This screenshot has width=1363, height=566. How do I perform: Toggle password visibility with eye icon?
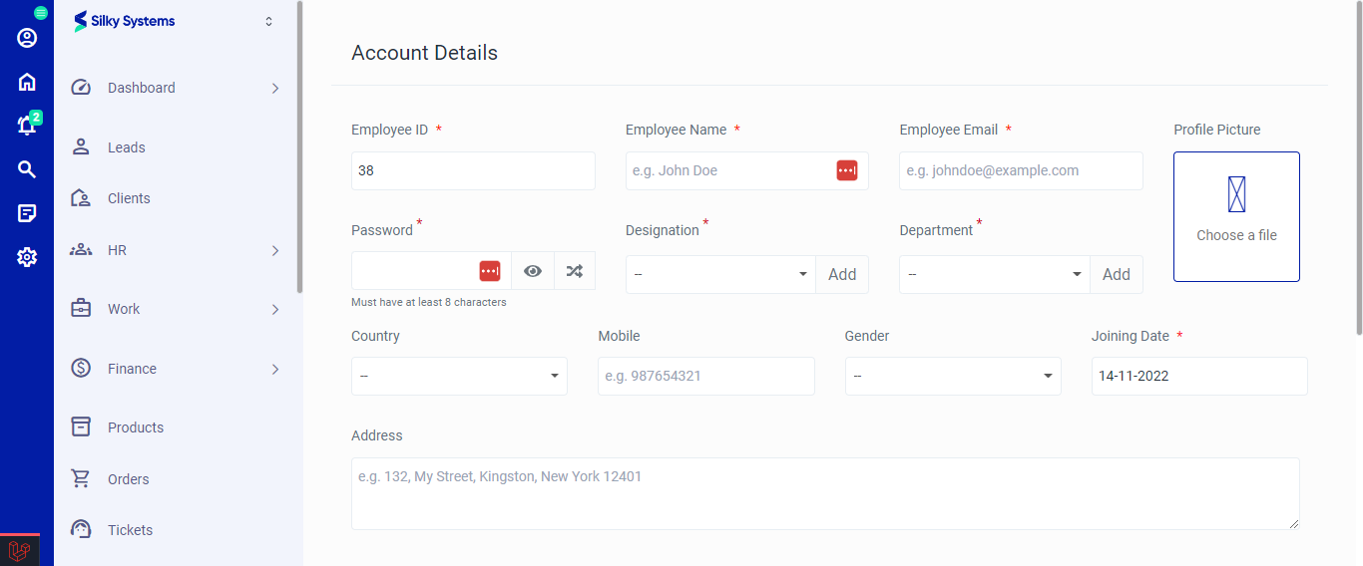(533, 271)
